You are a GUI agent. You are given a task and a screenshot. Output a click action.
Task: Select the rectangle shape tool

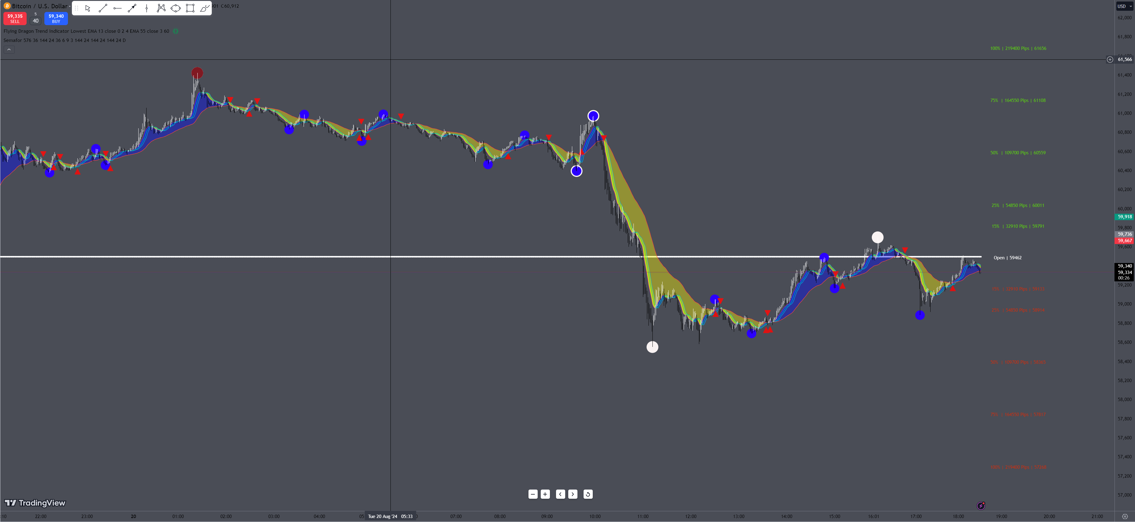tap(190, 8)
